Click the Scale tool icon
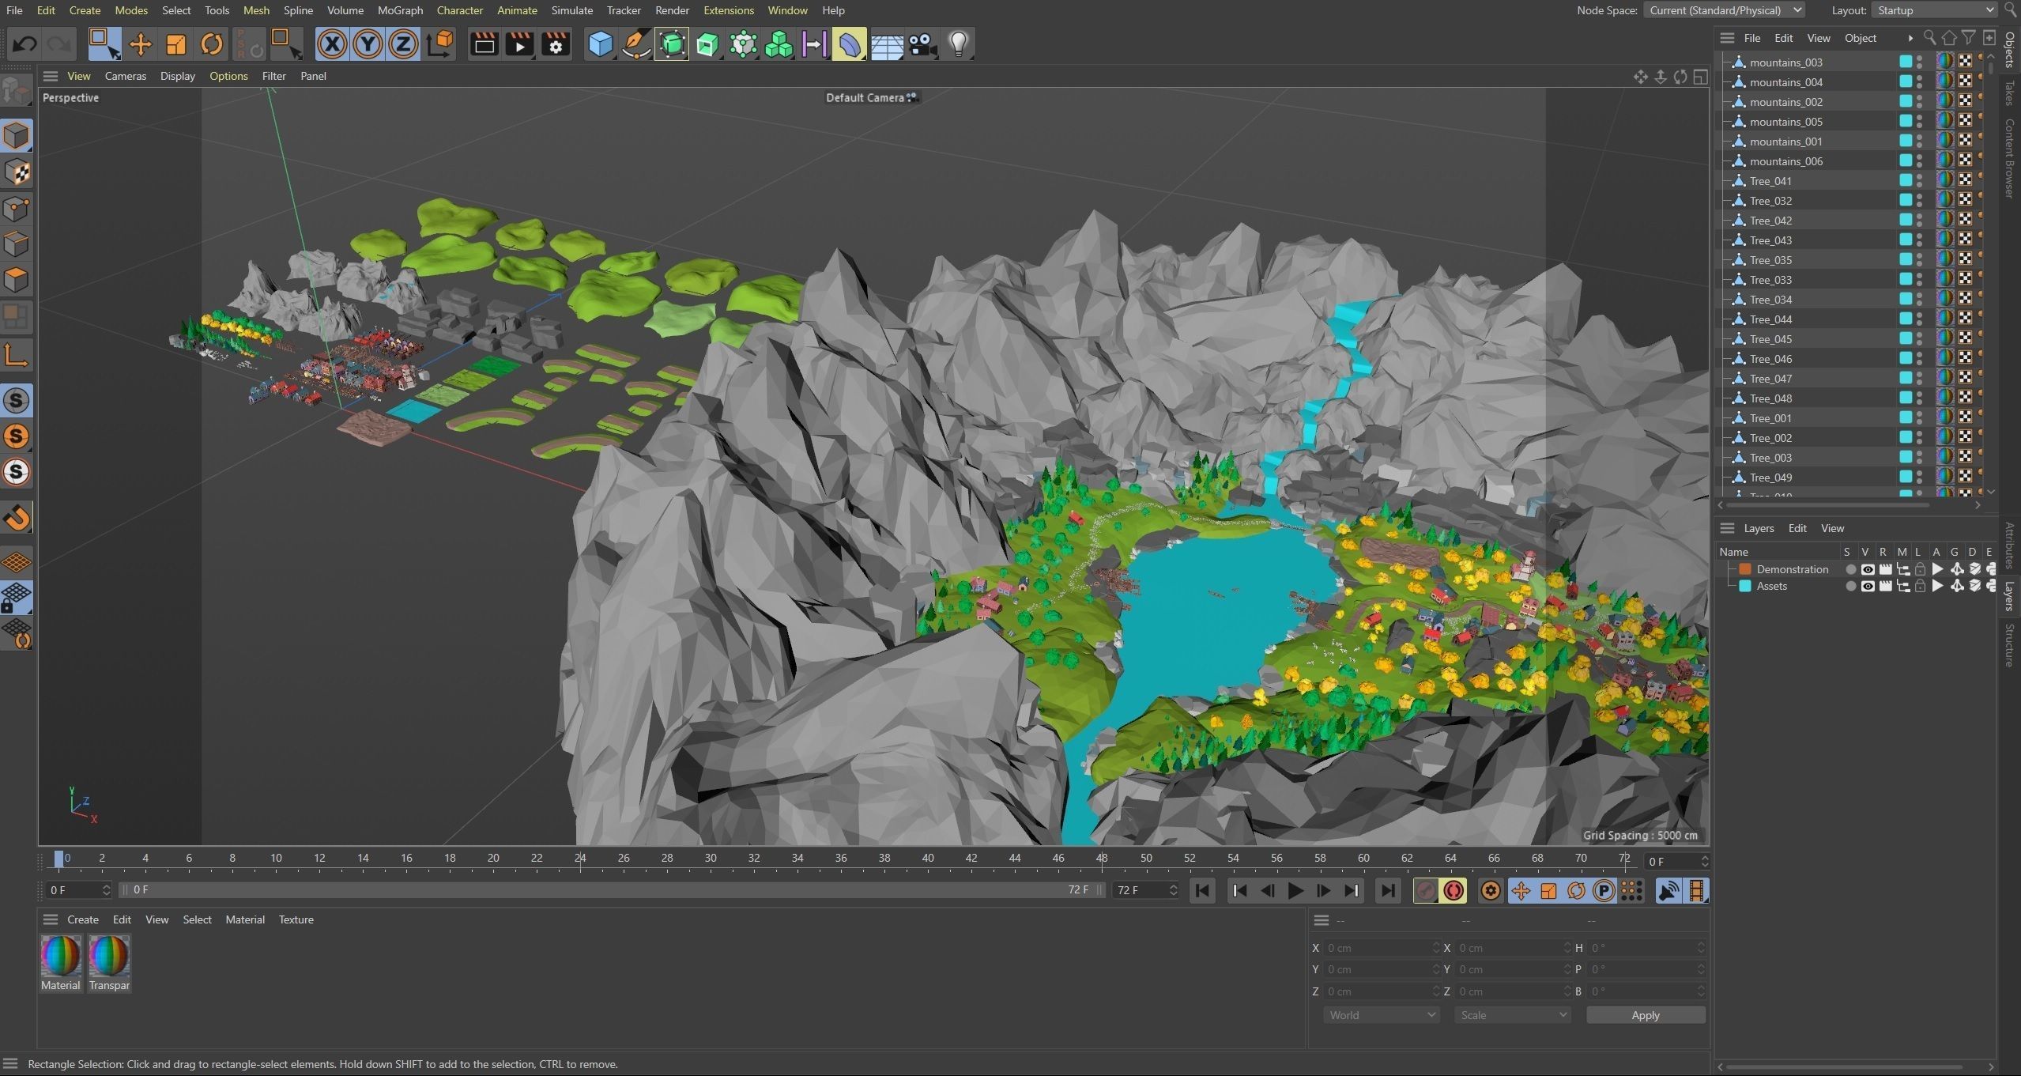Screen dimensions: 2021x1076 (175, 44)
